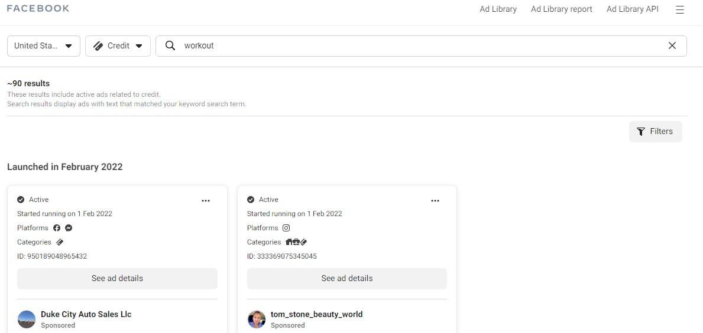Click the magnifier search icon

click(x=170, y=45)
